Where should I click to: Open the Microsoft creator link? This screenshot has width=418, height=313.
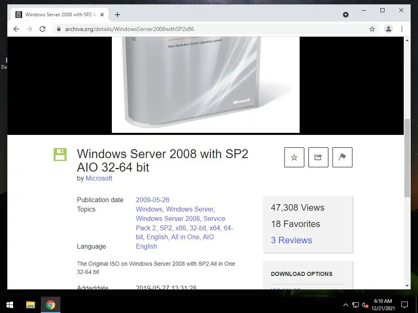99,179
